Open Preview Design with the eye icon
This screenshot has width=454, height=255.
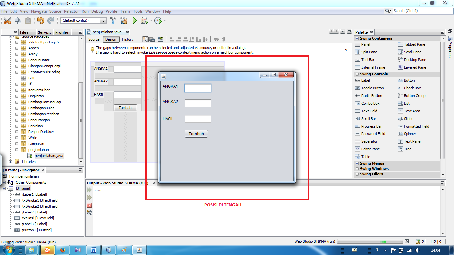(161, 39)
